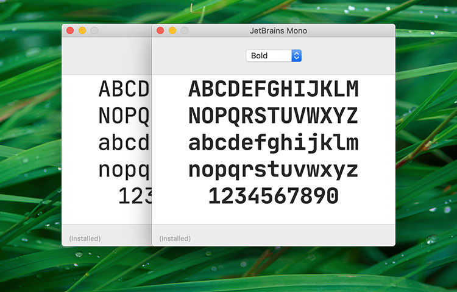Minimize the front JetBrains Mono window

pos(172,30)
